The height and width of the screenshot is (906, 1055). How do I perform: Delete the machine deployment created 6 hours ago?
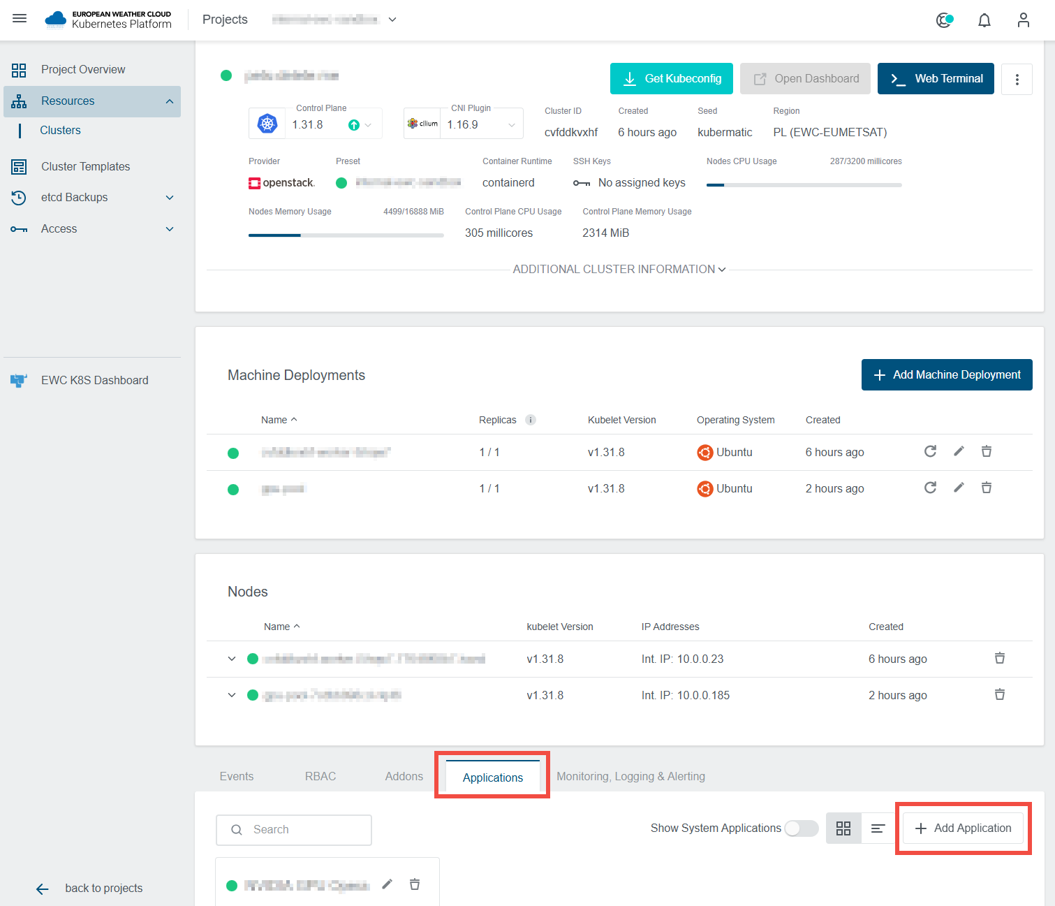coord(987,451)
